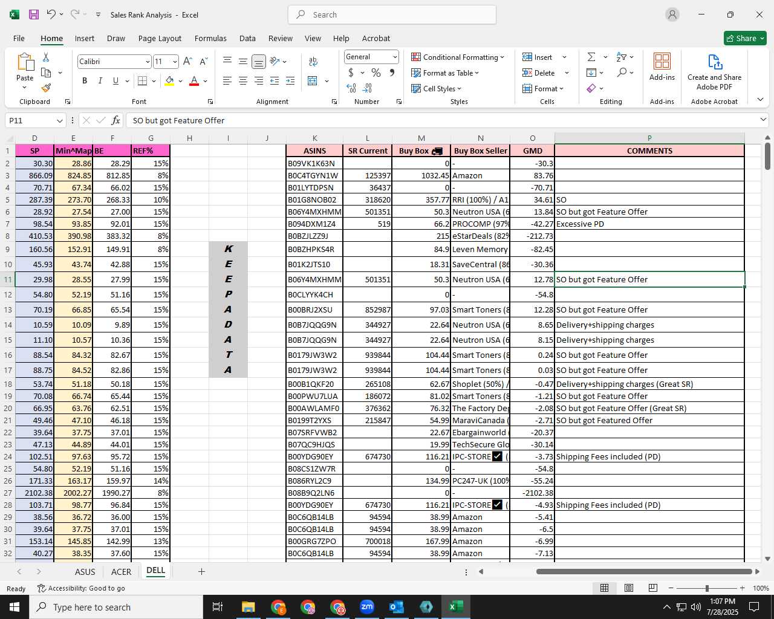Increase font size with larger A icon
The height and width of the screenshot is (619, 774).
[187, 61]
